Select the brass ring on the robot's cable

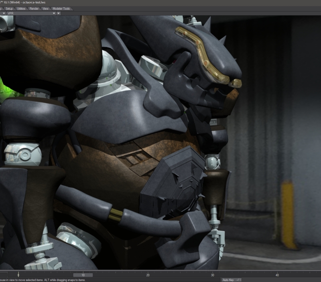114,215
